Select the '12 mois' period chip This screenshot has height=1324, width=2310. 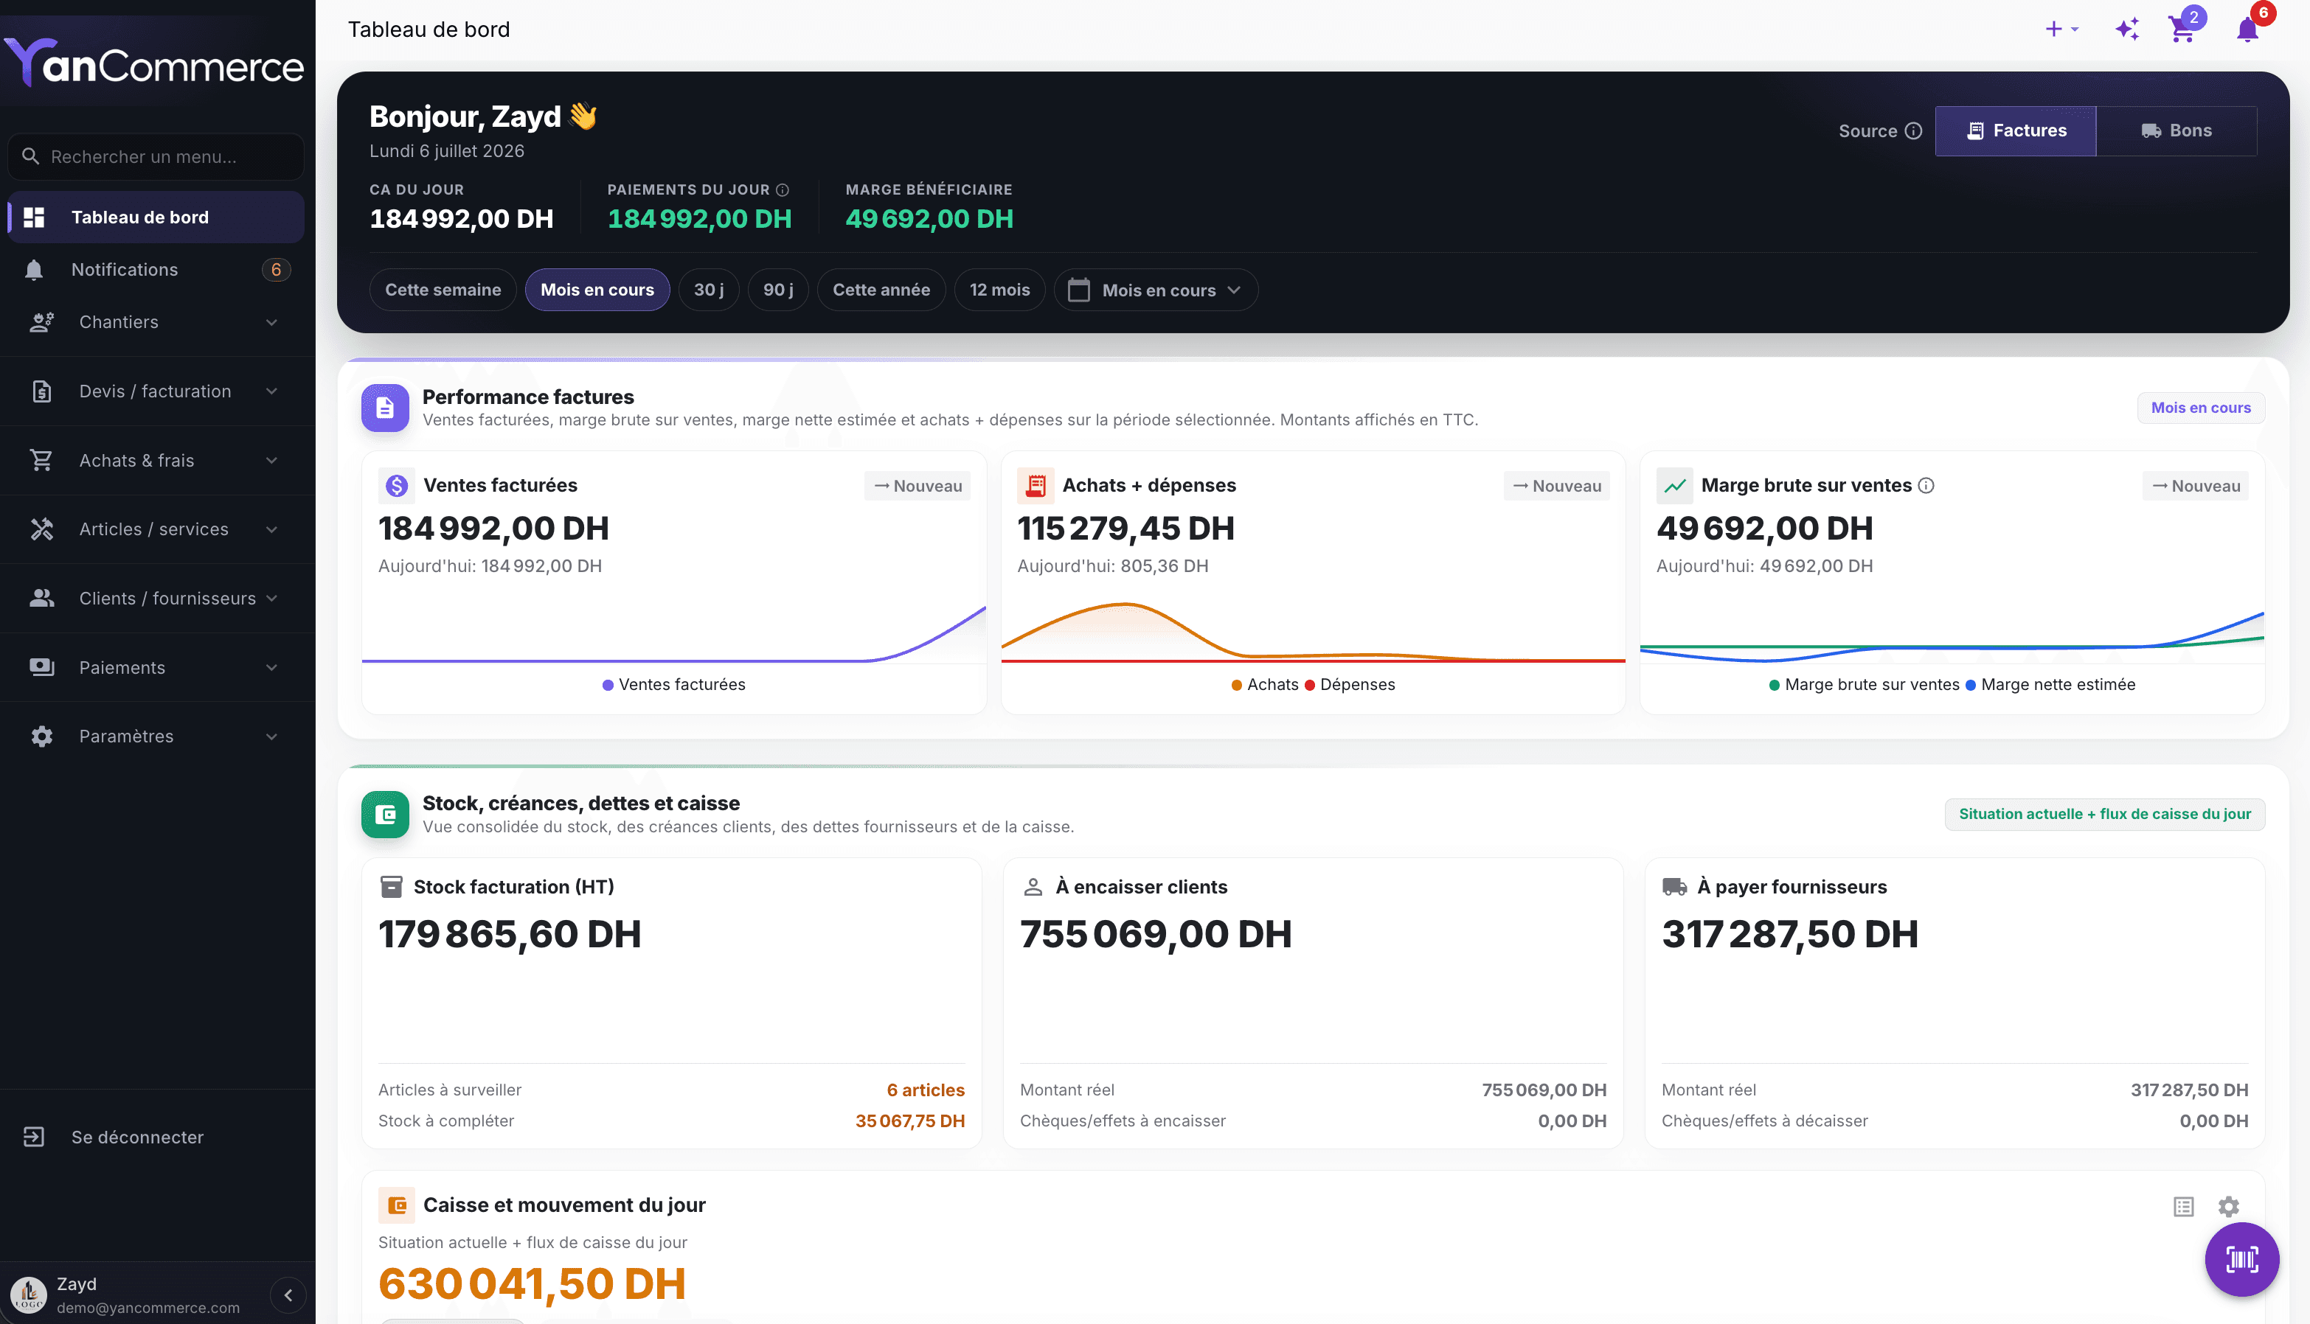pyautogui.click(x=999, y=289)
